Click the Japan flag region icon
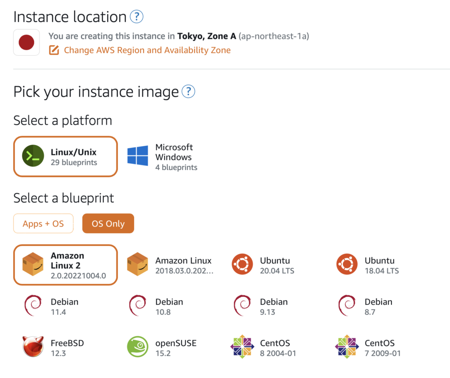This screenshot has height=378, width=450. click(26, 43)
